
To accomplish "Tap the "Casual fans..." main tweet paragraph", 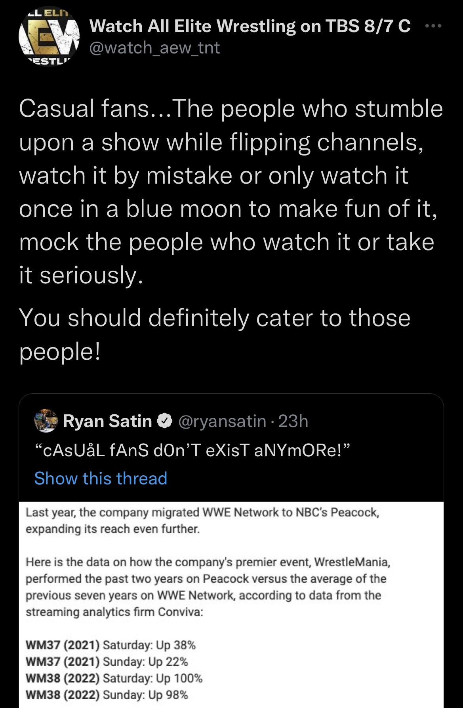I will coord(231,192).
